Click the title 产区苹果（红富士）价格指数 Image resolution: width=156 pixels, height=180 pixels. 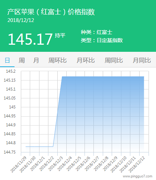51,12
